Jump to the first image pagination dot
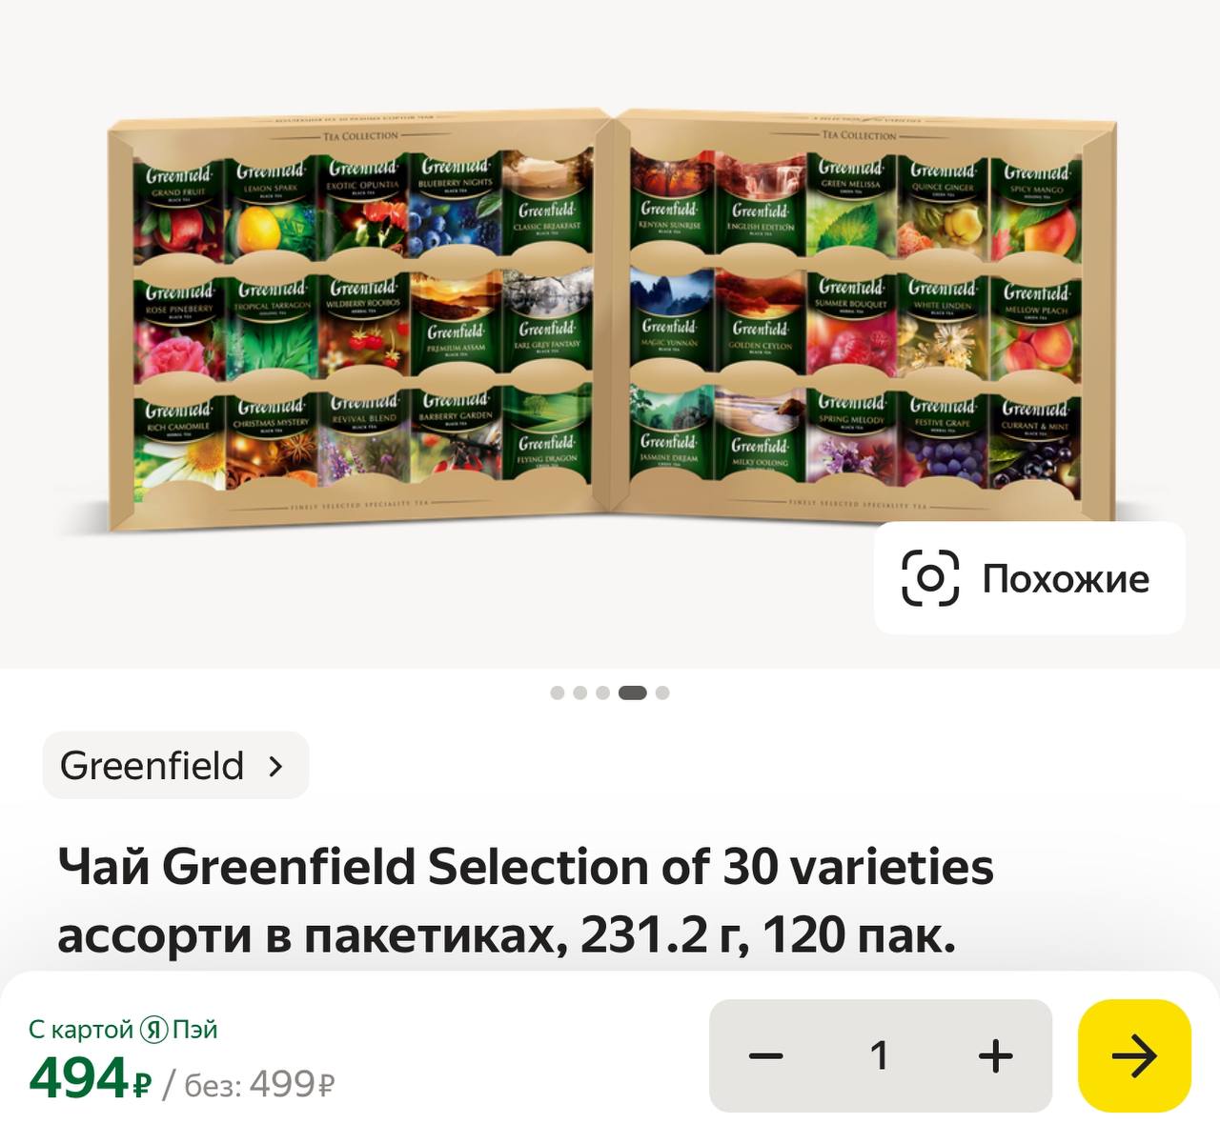Screen dimensions: 1220x1124 pos(558,692)
